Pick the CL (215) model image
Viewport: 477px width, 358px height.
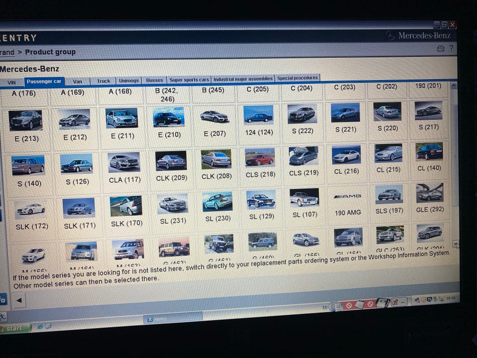coord(389,153)
